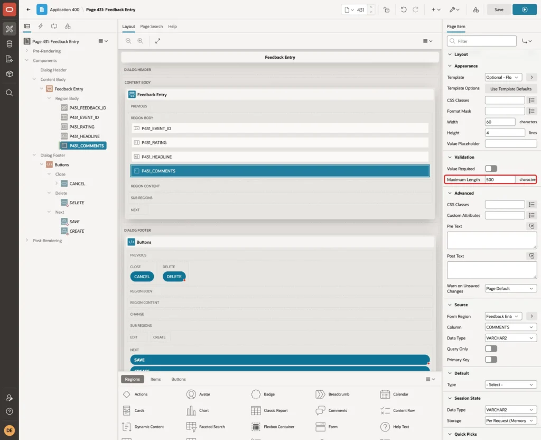
Task: Select the Classic Report region type
Action: [x=269, y=410]
